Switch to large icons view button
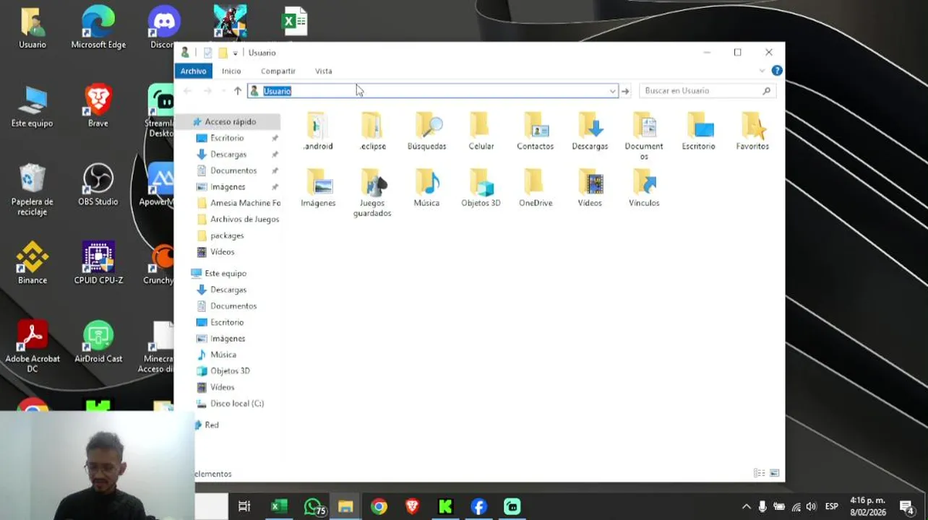The width and height of the screenshot is (928, 520). click(x=775, y=473)
